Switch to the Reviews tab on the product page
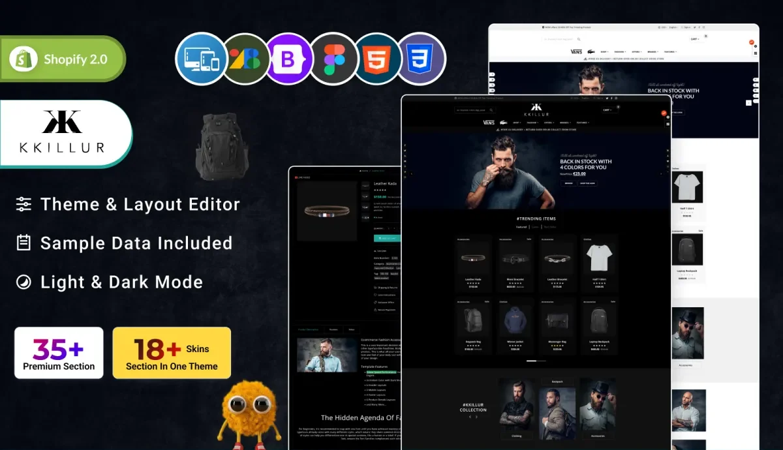Screen dimensions: 783x450 tap(333, 329)
